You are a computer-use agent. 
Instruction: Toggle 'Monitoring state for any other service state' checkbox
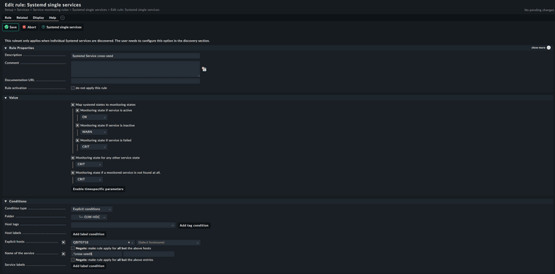[73, 158]
